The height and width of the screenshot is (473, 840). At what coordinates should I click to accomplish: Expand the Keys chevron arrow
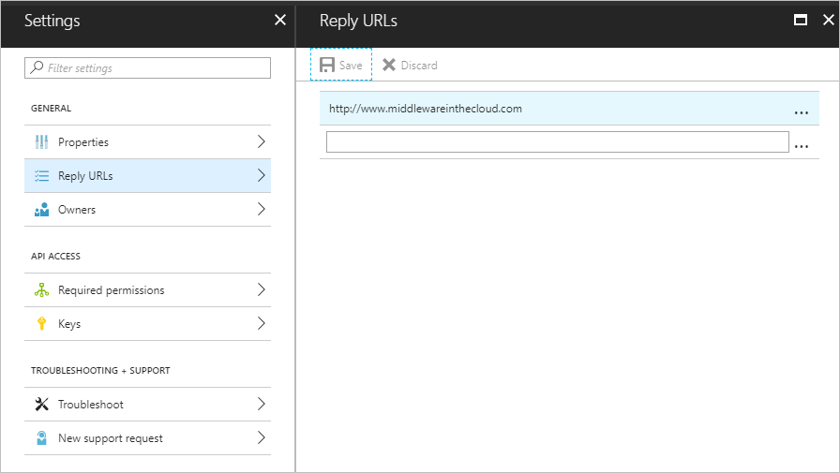tap(261, 324)
